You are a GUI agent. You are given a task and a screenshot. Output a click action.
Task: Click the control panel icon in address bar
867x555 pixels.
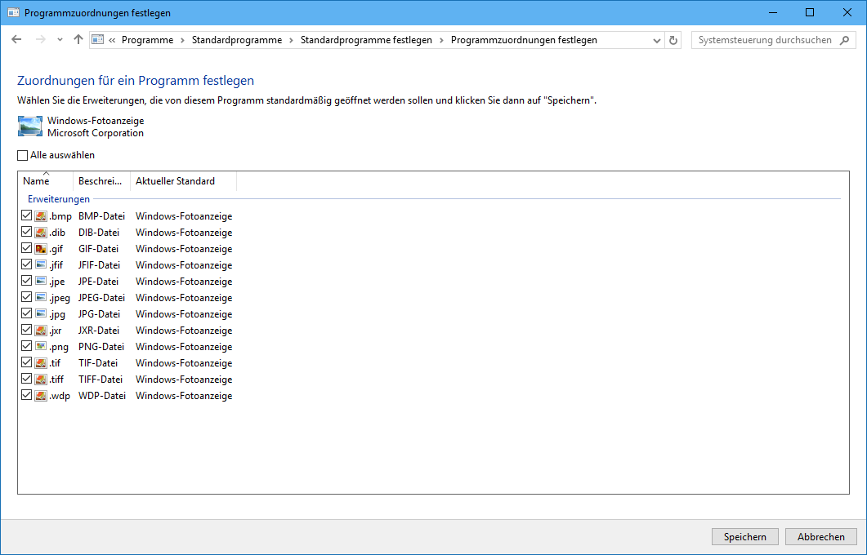pyautogui.click(x=98, y=40)
